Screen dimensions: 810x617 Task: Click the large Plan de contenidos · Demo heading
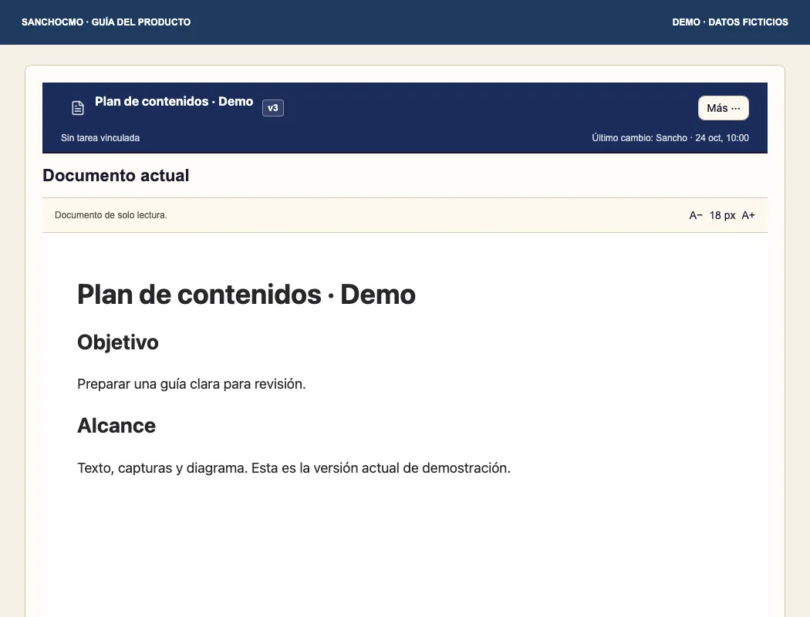246,295
